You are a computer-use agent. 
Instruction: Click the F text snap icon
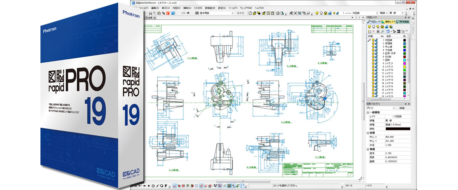click(x=166, y=186)
